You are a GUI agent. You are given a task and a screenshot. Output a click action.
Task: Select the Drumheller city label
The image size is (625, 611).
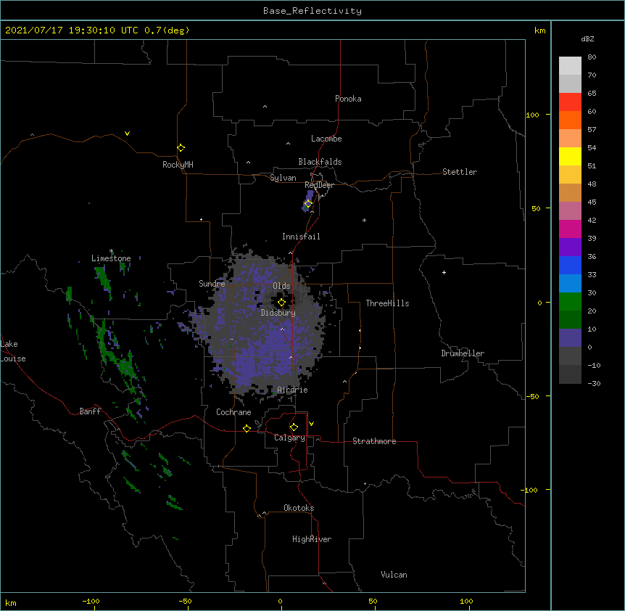(463, 353)
